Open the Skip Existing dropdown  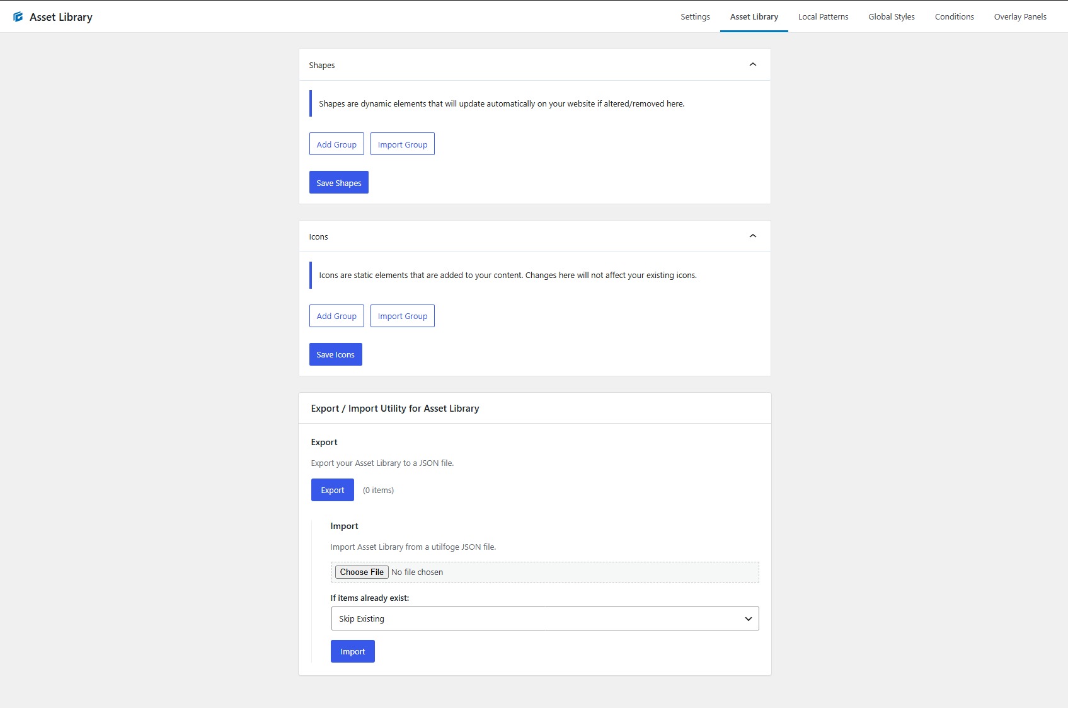pos(545,618)
